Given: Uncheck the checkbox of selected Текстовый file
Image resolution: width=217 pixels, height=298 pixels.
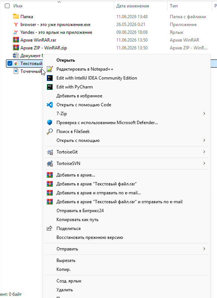Looking at the screenshot, I should pos(10,64).
